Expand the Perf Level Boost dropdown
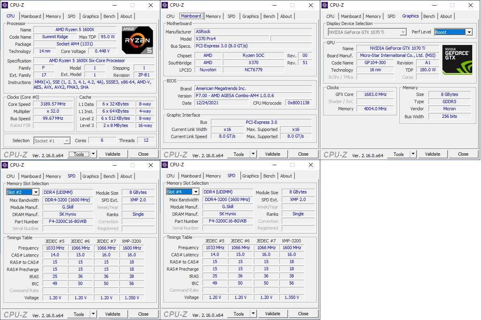481x320 pixels. click(469, 32)
